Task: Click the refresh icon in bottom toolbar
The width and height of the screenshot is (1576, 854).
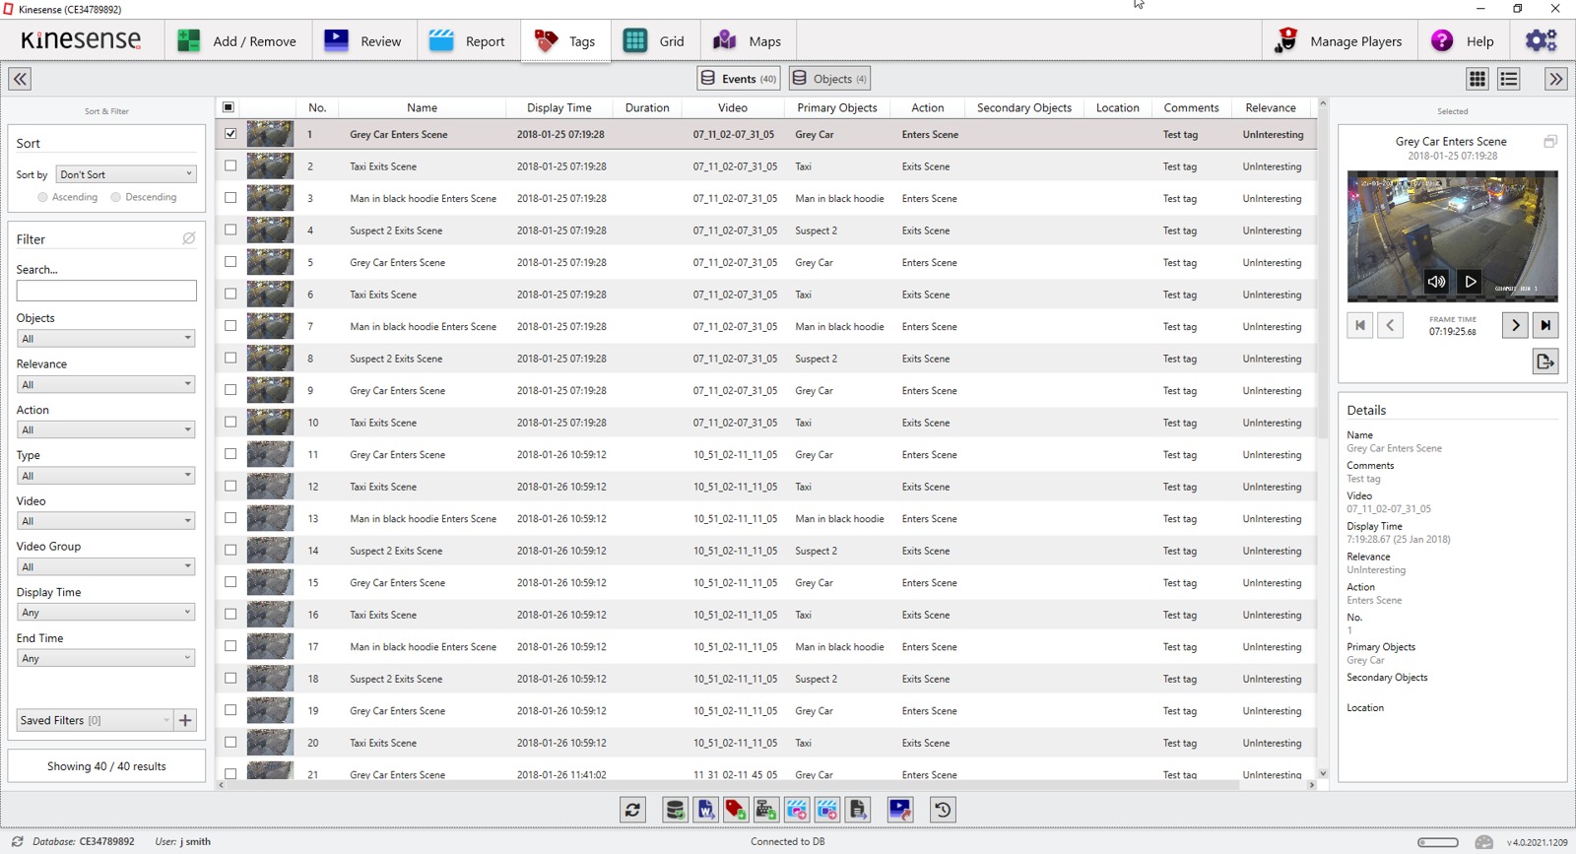Action: click(x=632, y=810)
